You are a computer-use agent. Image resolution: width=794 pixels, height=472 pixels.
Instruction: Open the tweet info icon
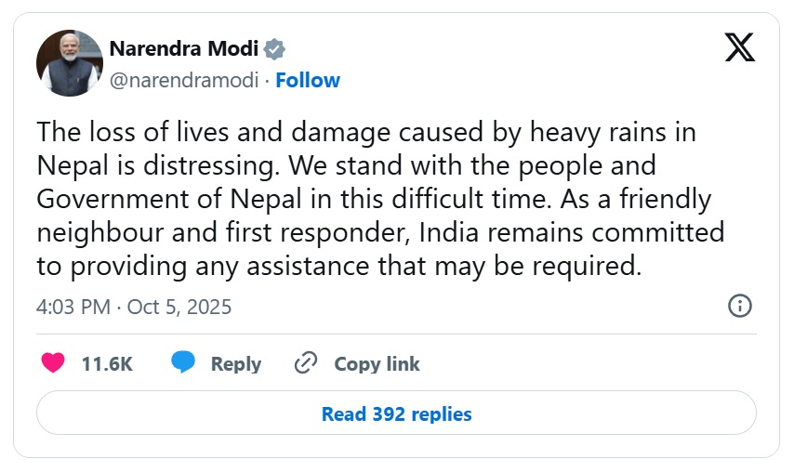(x=739, y=306)
